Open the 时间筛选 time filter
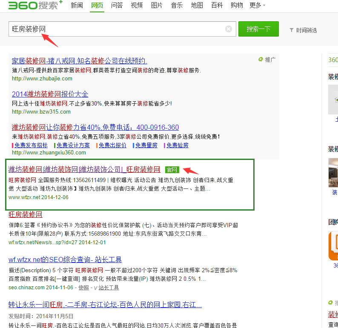This screenshot has height=328, width=338. click(x=303, y=30)
